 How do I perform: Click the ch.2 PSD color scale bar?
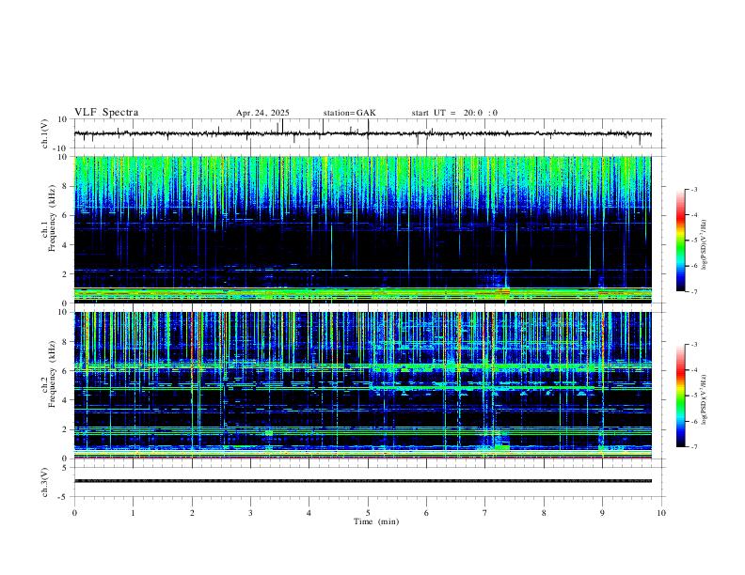point(680,396)
